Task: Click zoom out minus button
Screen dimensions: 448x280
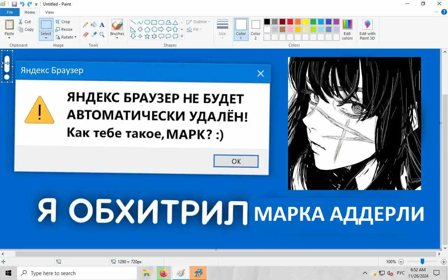Action: coord(401,262)
